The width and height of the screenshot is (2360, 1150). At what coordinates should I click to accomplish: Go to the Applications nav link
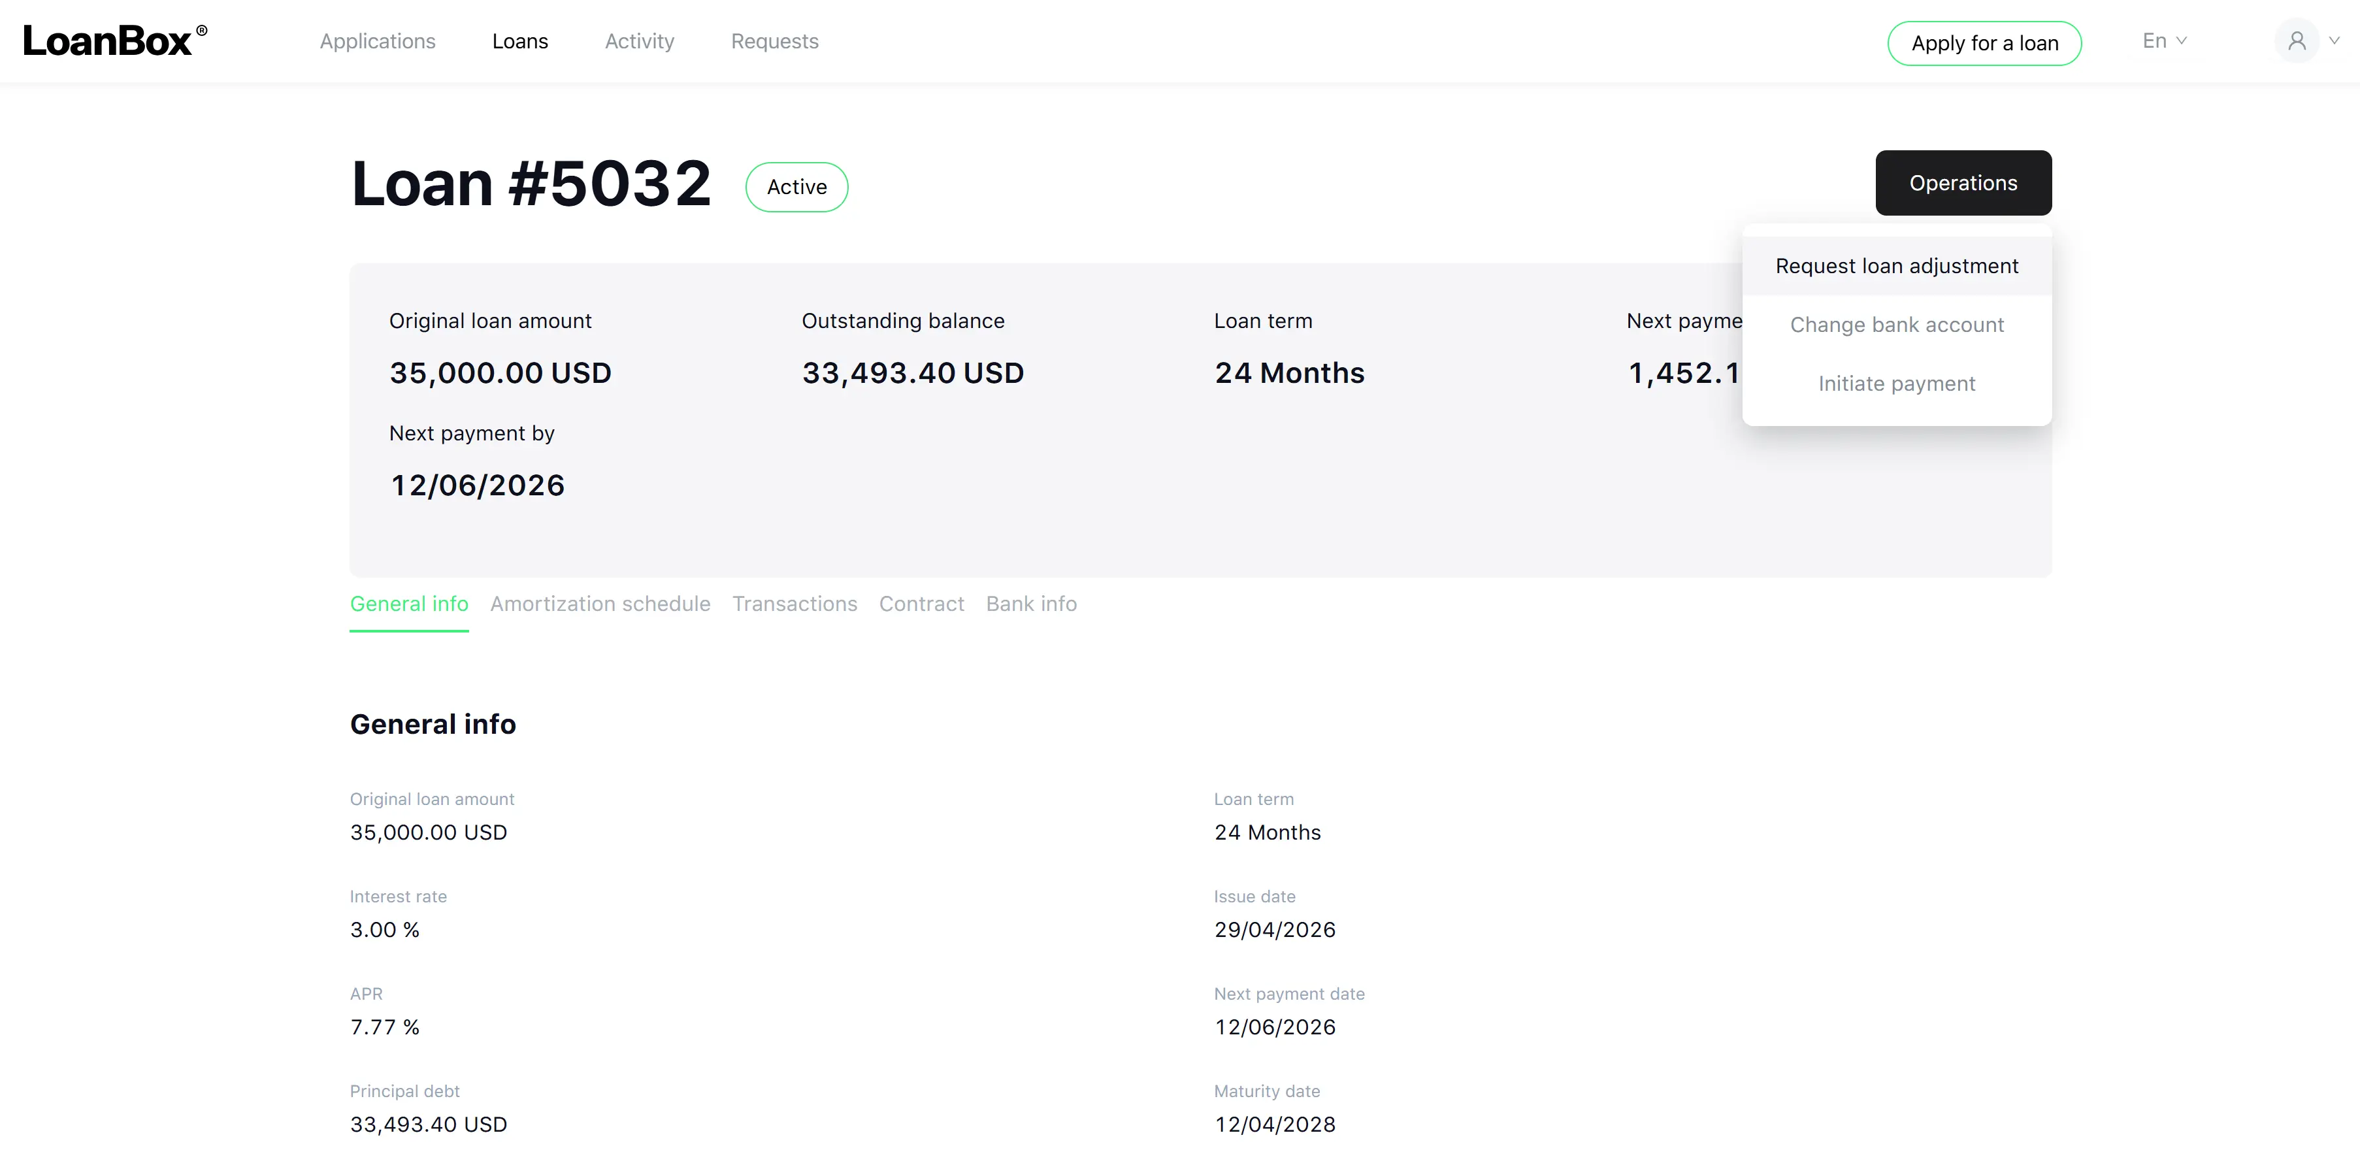[378, 41]
